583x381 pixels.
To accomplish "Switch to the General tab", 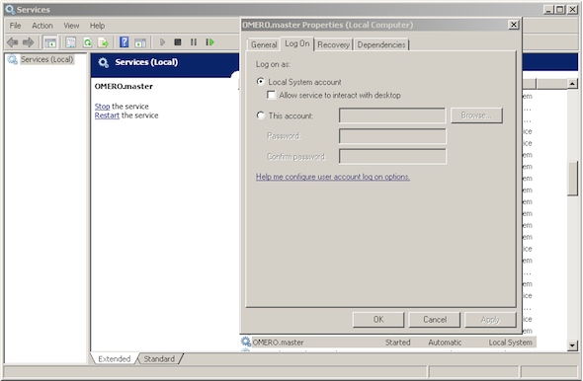I will click(264, 44).
